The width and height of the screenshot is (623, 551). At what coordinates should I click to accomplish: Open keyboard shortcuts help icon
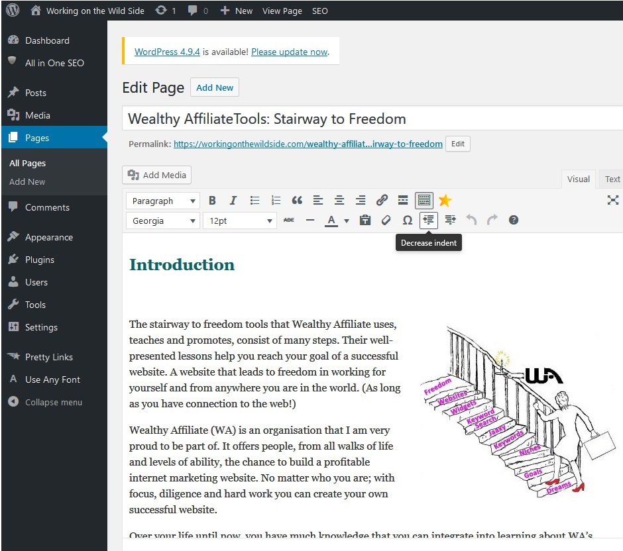(514, 220)
